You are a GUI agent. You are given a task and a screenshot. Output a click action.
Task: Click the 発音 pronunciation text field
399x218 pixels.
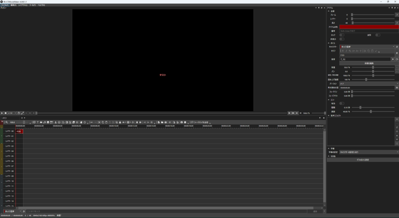point(365,59)
